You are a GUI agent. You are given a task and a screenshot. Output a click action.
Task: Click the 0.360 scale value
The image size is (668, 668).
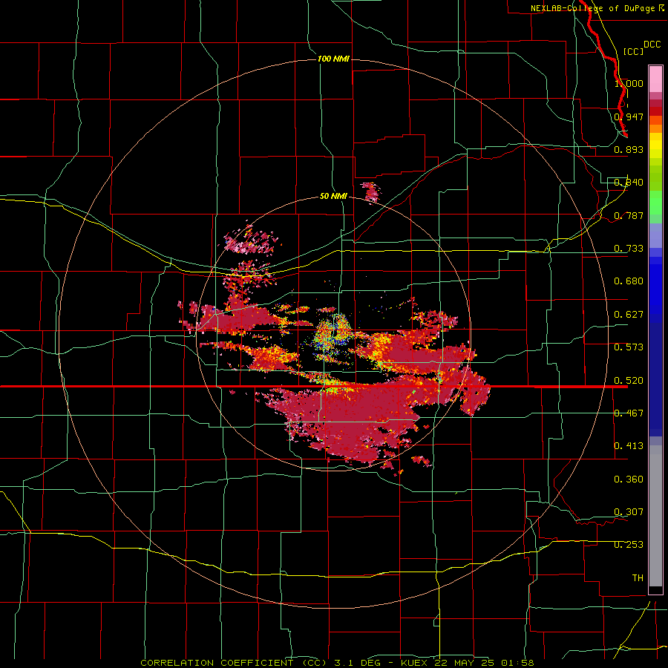click(629, 479)
